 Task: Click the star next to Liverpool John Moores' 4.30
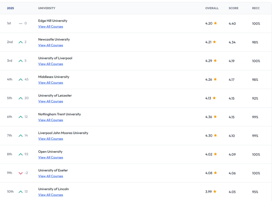215,136
